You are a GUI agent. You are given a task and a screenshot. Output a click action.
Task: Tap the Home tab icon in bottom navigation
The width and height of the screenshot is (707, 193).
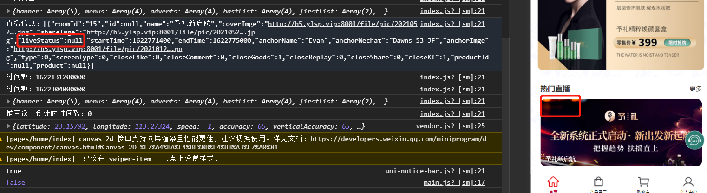(x=553, y=182)
